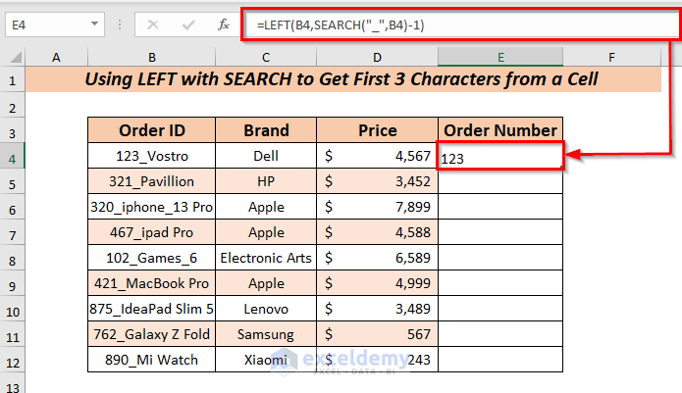682x393 pixels.
Task: Click the Order Number header cell
Action: tap(500, 130)
